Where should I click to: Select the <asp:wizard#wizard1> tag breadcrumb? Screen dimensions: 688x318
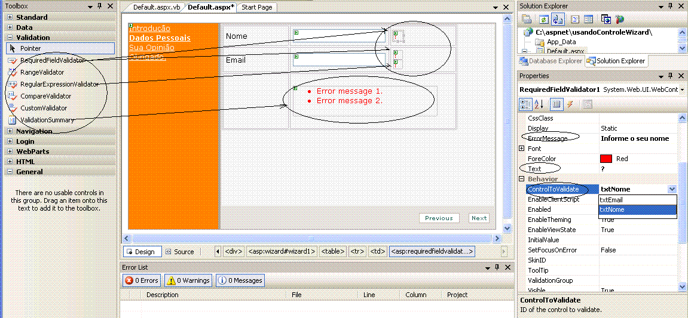(x=282, y=251)
